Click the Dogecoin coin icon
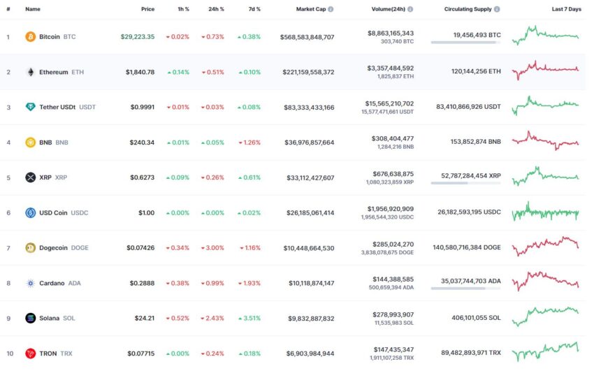The width and height of the screenshot is (594, 371). (x=30, y=248)
